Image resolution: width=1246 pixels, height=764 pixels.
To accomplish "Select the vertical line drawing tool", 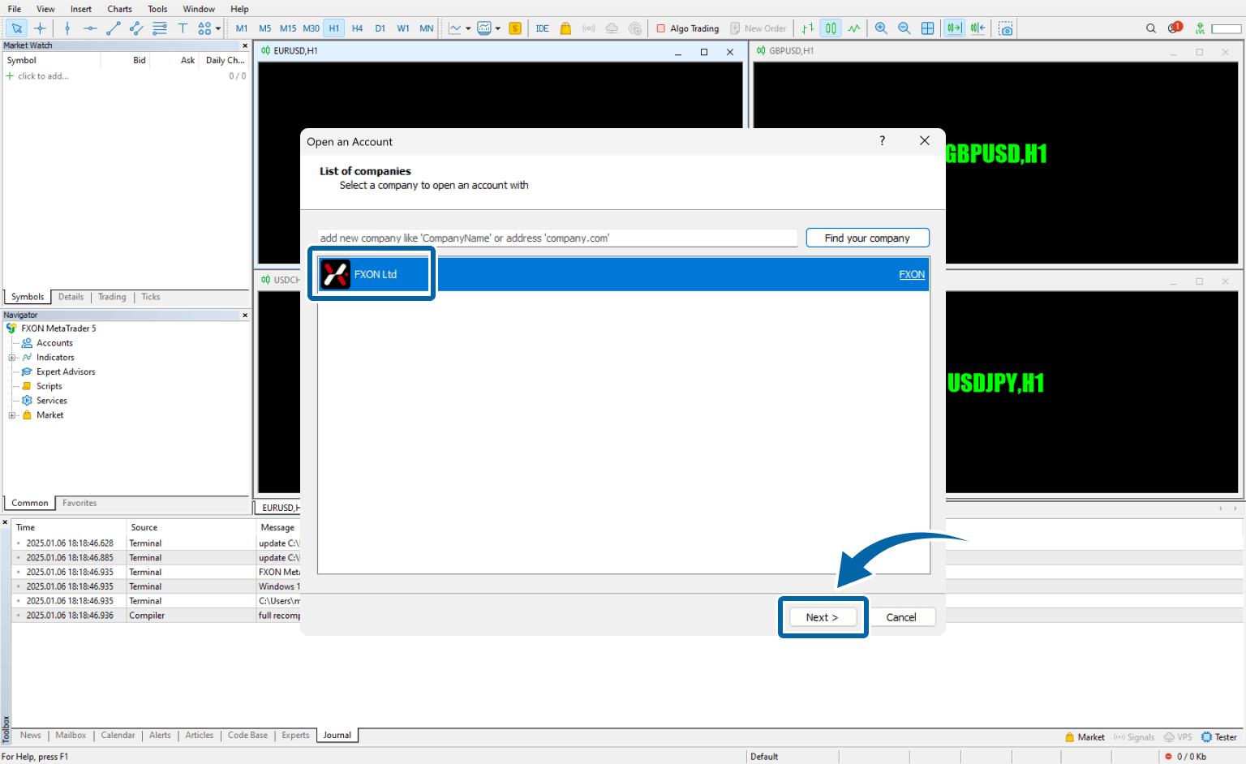I will [67, 28].
